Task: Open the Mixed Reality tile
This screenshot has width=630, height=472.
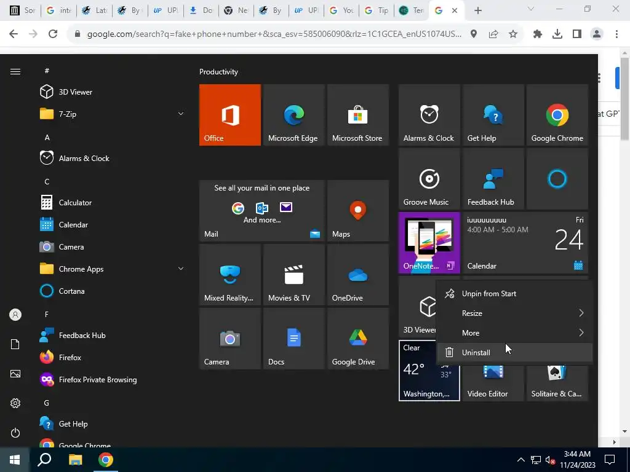Action: click(x=230, y=275)
